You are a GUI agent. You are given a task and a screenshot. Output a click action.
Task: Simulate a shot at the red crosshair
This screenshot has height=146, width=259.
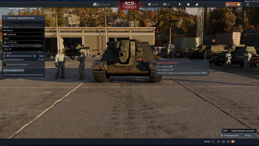point(140,59)
